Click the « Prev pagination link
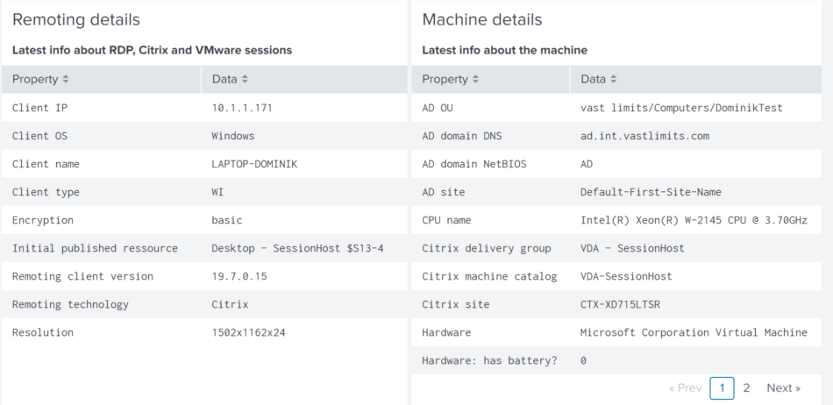This screenshot has height=405, width=833. coord(685,388)
